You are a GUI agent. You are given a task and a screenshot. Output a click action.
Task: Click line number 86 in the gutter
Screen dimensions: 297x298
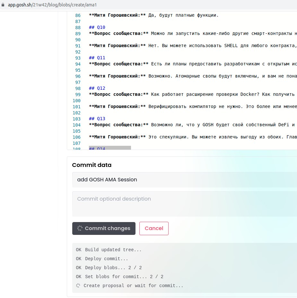click(x=78, y=15)
